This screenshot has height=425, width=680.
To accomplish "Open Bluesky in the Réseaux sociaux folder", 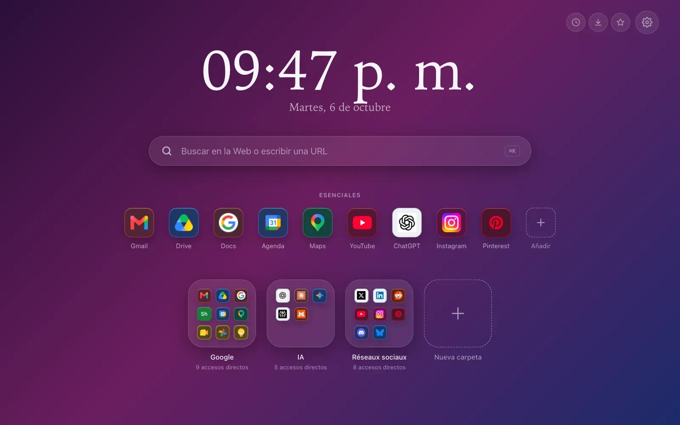I will pos(380,332).
